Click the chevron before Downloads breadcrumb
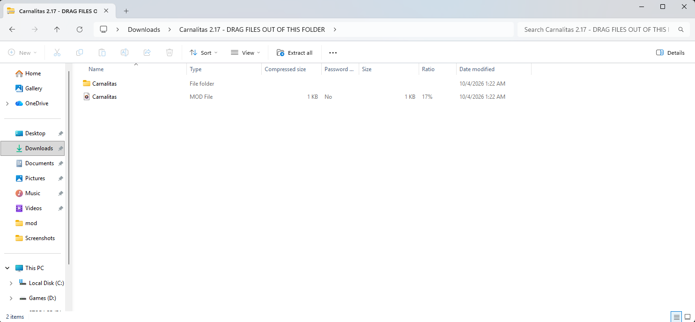Screen dimensions: 695x322 [x=118, y=29]
